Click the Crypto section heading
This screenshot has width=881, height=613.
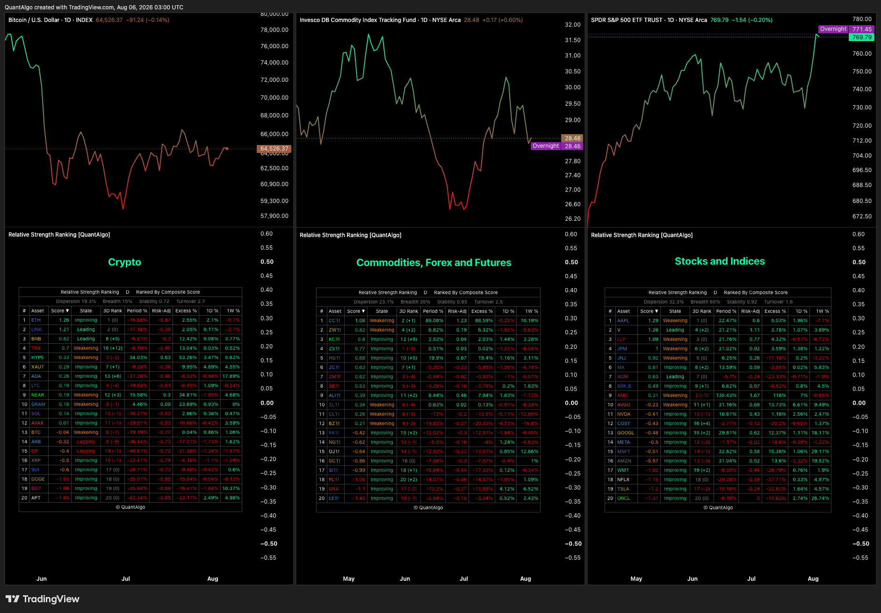click(x=124, y=262)
